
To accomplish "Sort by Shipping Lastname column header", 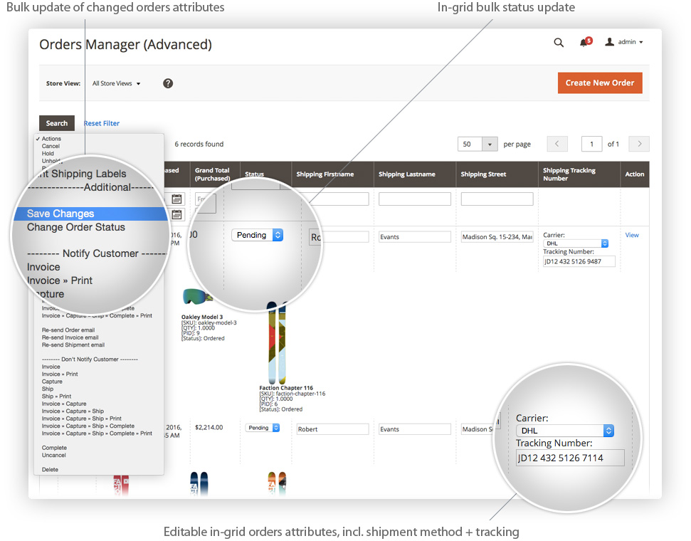I will (x=407, y=174).
